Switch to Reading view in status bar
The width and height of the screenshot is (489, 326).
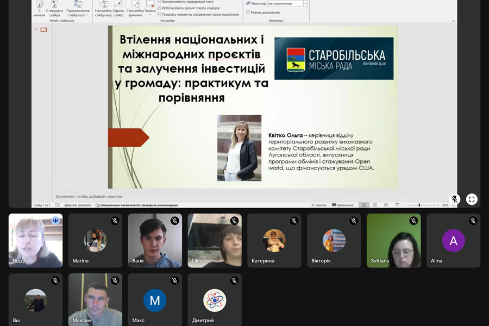(x=385, y=205)
